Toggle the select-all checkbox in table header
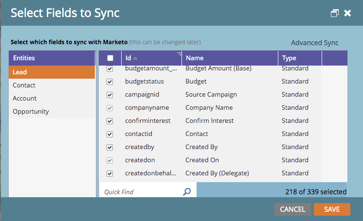This screenshot has width=363, height=221. (110, 58)
